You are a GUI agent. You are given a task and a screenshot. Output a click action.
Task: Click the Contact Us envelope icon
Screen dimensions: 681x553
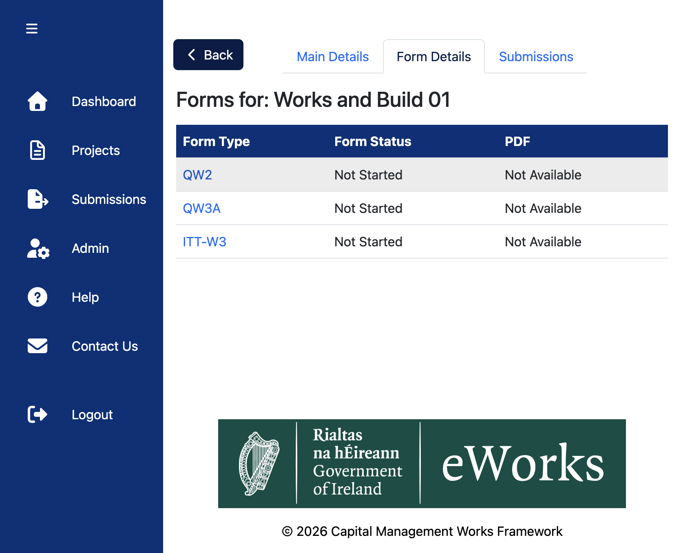38,346
